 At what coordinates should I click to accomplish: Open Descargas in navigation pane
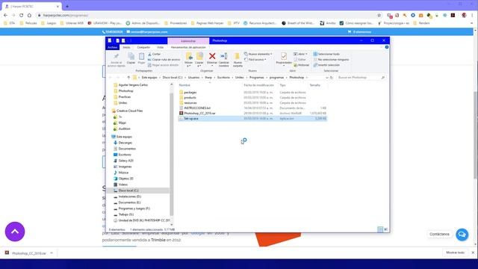(125, 143)
